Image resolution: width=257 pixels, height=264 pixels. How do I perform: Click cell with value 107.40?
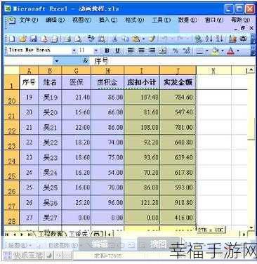coord(142,97)
